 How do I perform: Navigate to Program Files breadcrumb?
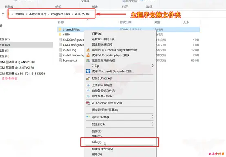(x=60, y=14)
